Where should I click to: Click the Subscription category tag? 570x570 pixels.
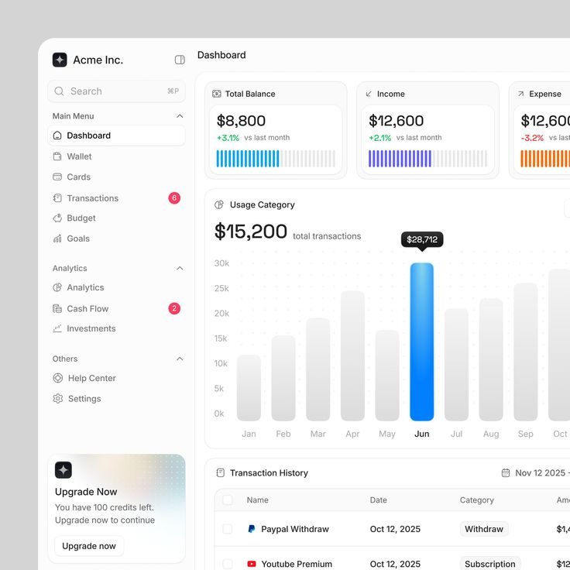pyautogui.click(x=489, y=564)
